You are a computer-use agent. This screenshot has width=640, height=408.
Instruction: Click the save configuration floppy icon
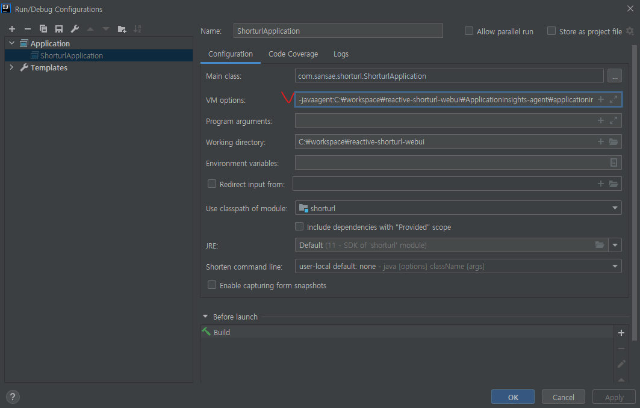tap(59, 29)
